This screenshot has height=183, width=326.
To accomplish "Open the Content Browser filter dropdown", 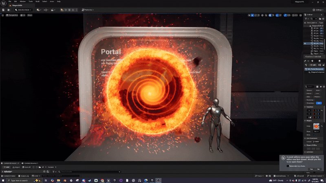I will [x=54, y=172].
